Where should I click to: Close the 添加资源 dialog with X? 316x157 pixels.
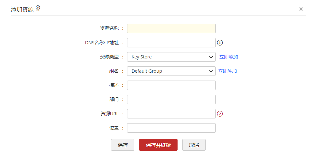click(x=301, y=9)
